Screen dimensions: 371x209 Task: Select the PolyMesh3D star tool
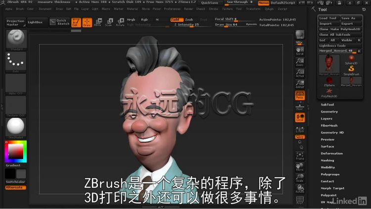click(x=329, y=93)
